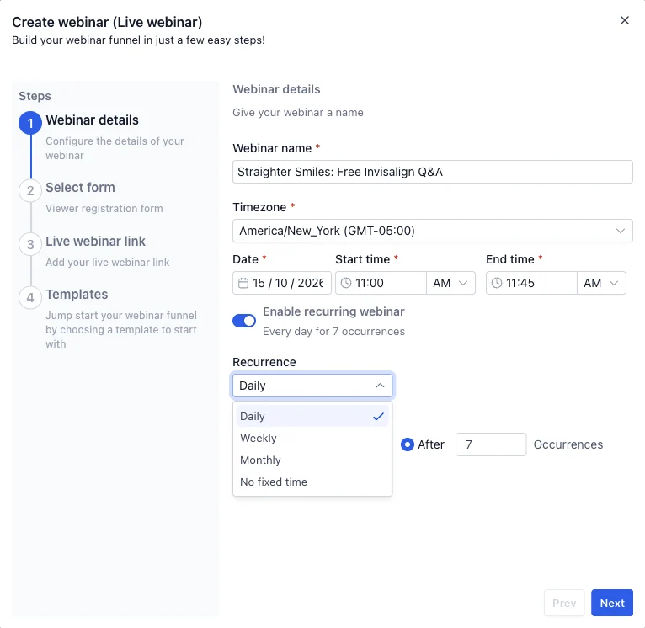This screenshot has height=628, width=645.
Task: Click the occurrences count field showing 7
Action: (491, 444)
